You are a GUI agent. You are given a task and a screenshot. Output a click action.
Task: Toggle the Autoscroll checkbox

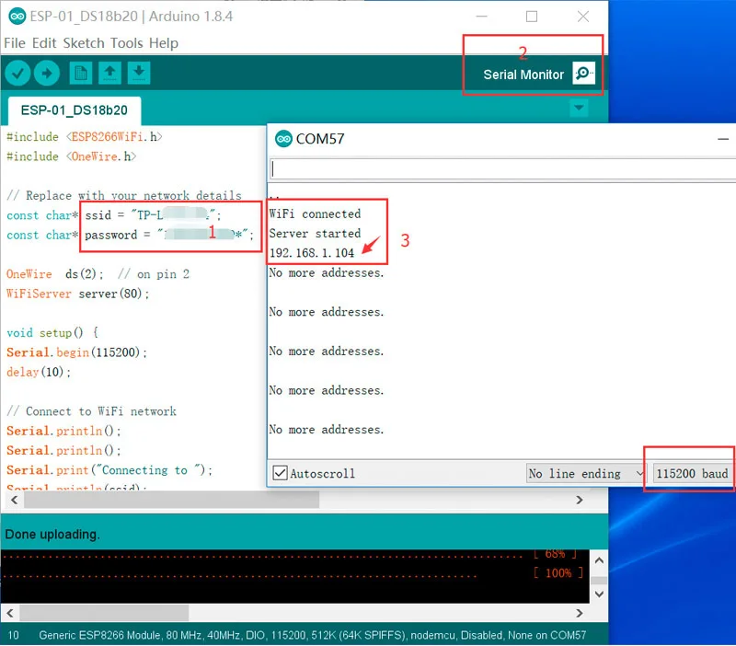click(281, 473)
